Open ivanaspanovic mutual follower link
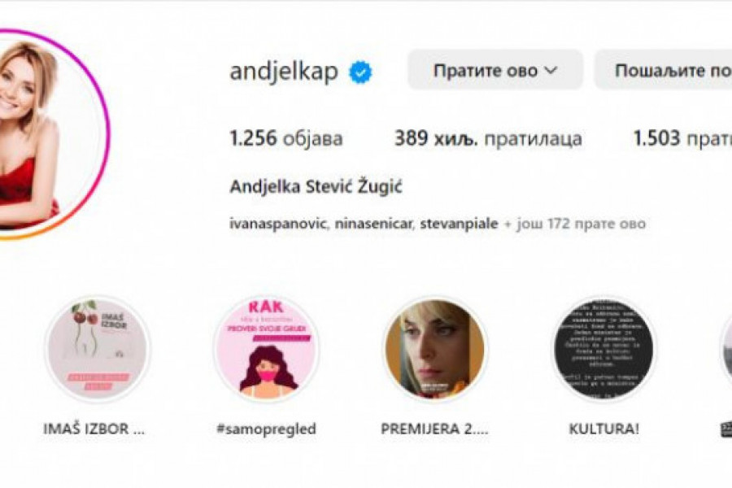 tap(278, 224)
